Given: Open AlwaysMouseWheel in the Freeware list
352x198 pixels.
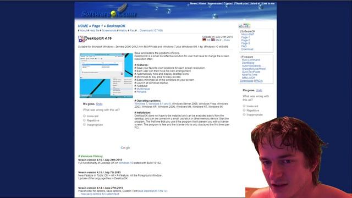Looking at the screenshot, I should pyautogui.click(x=254, y=69).
